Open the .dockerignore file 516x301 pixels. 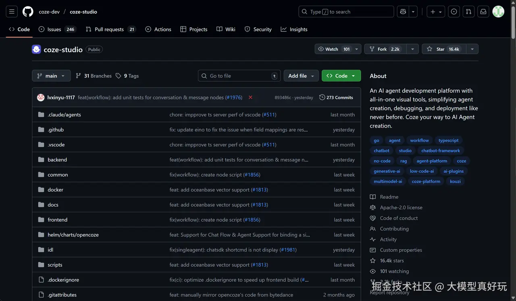tap(63, 280)
